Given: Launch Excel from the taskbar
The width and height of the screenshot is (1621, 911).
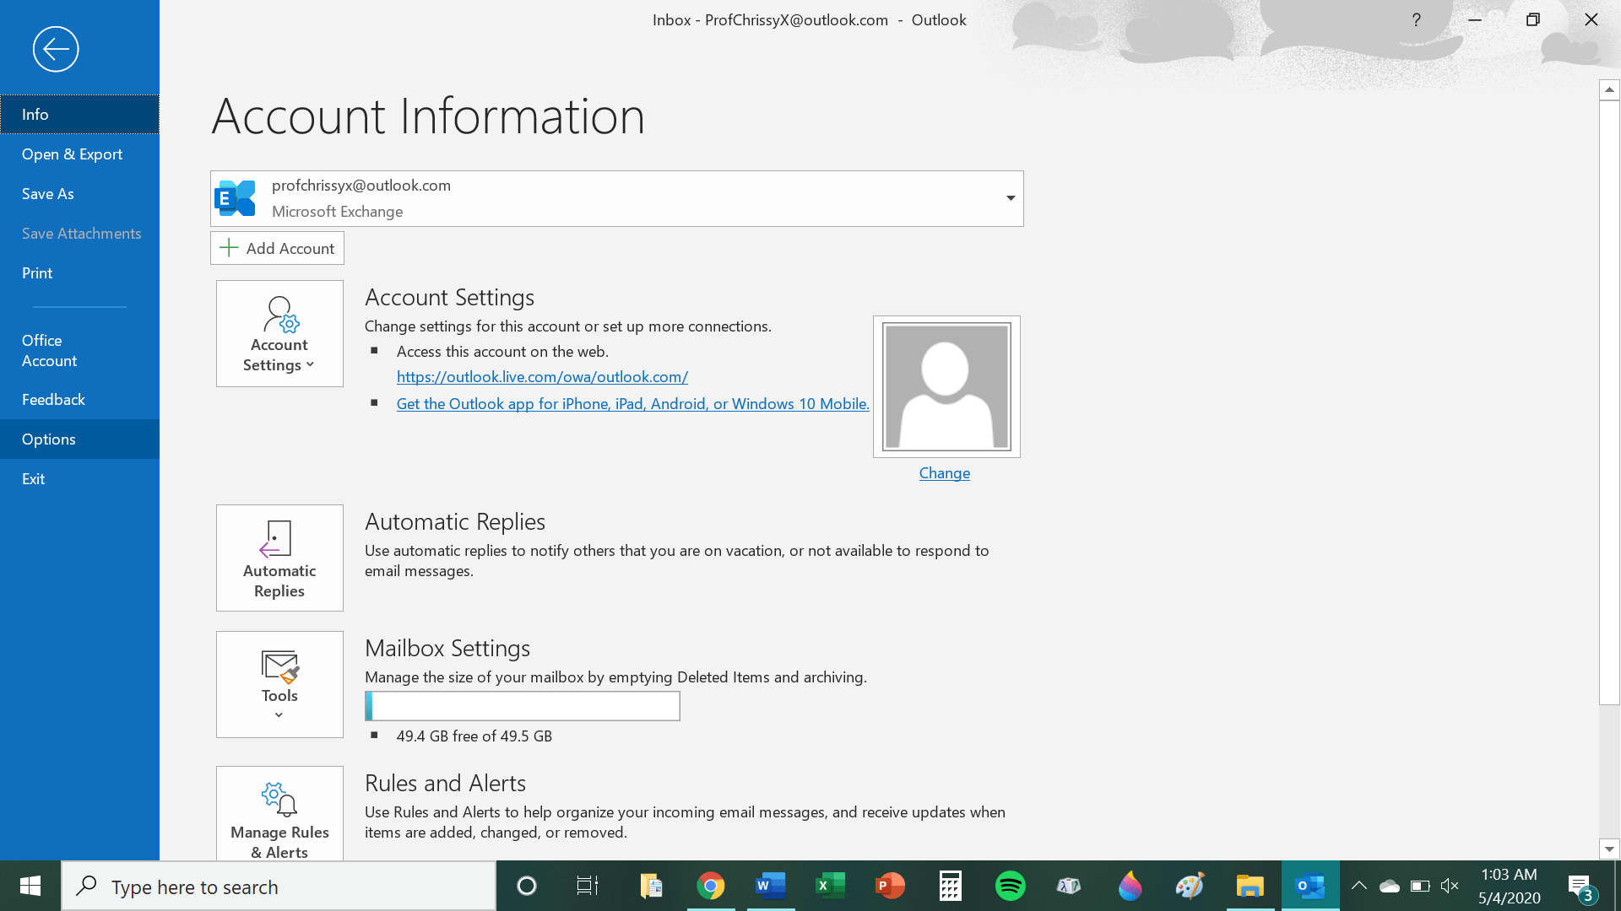Looking at the screenshot, I should [830, 886].
